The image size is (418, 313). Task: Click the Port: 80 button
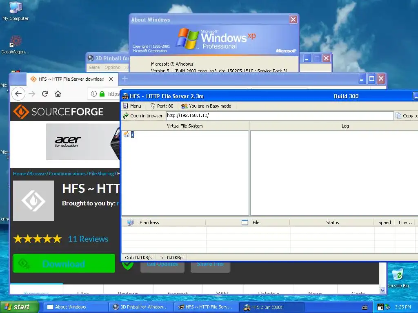tap(162, 106)
